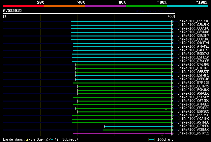Click the green arrowhead for UniRef100_Q76JP8

(172, 65)
